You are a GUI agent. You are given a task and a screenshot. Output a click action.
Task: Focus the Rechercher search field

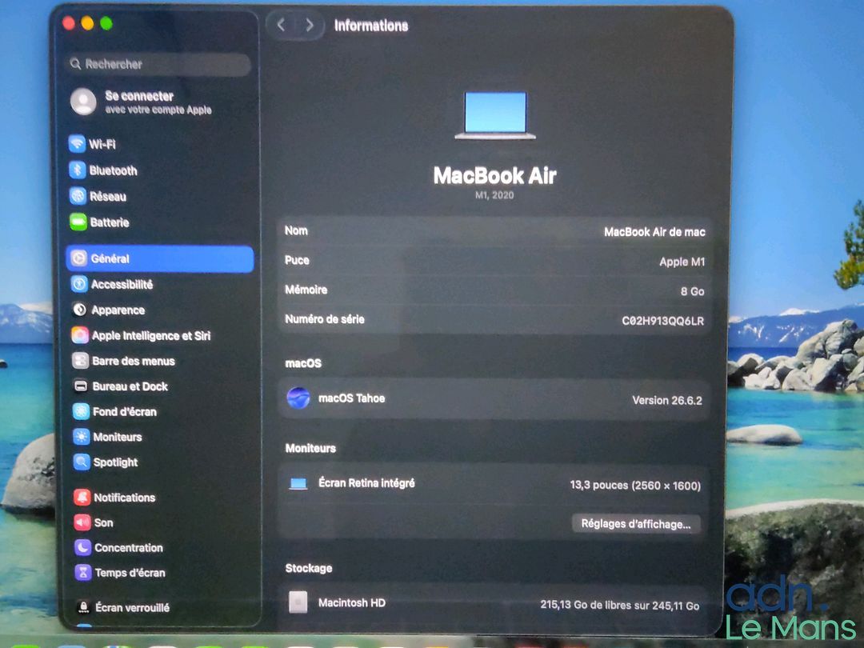(158, 64)
